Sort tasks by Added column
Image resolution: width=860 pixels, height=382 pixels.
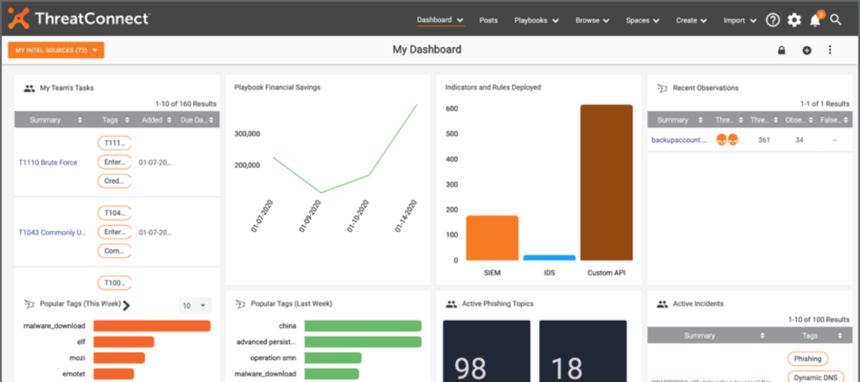tap(167, 120)
